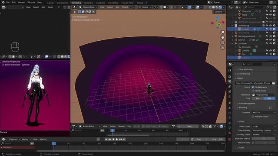278x156 pixels.
Task: Click the output file path field
Action: tap(253, 83)
